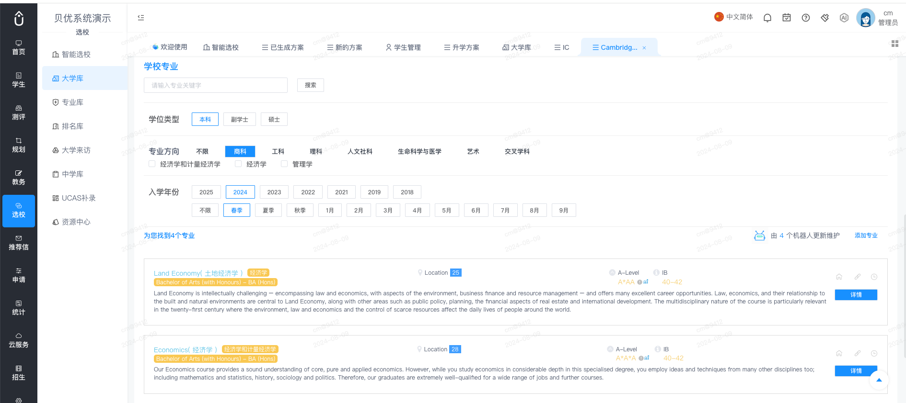
Task: Collapse the sidebar menu icon
Action: 141,17
